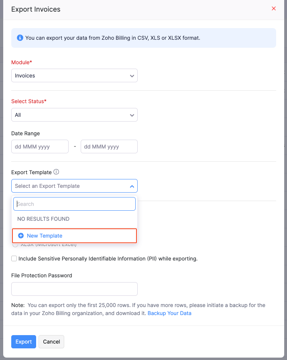Open the Select Status dropdown
Viewport: 287px width, 360px height.
point(74,115)
